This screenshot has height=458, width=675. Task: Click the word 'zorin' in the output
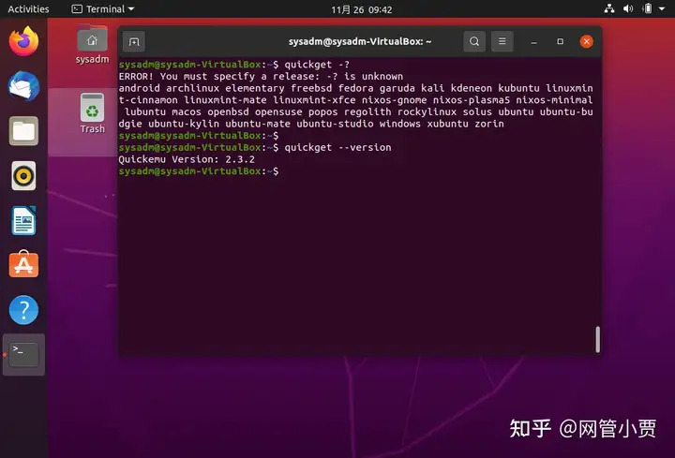pyautogui.click(x=489, y=124)
